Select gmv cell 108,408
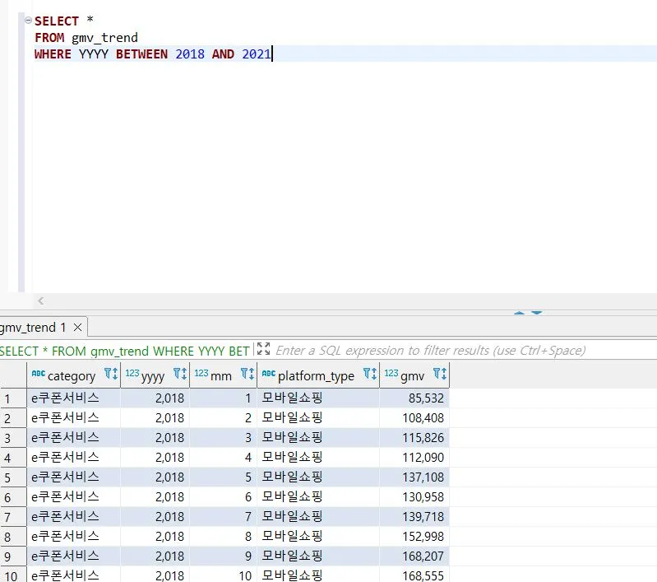 414,418
